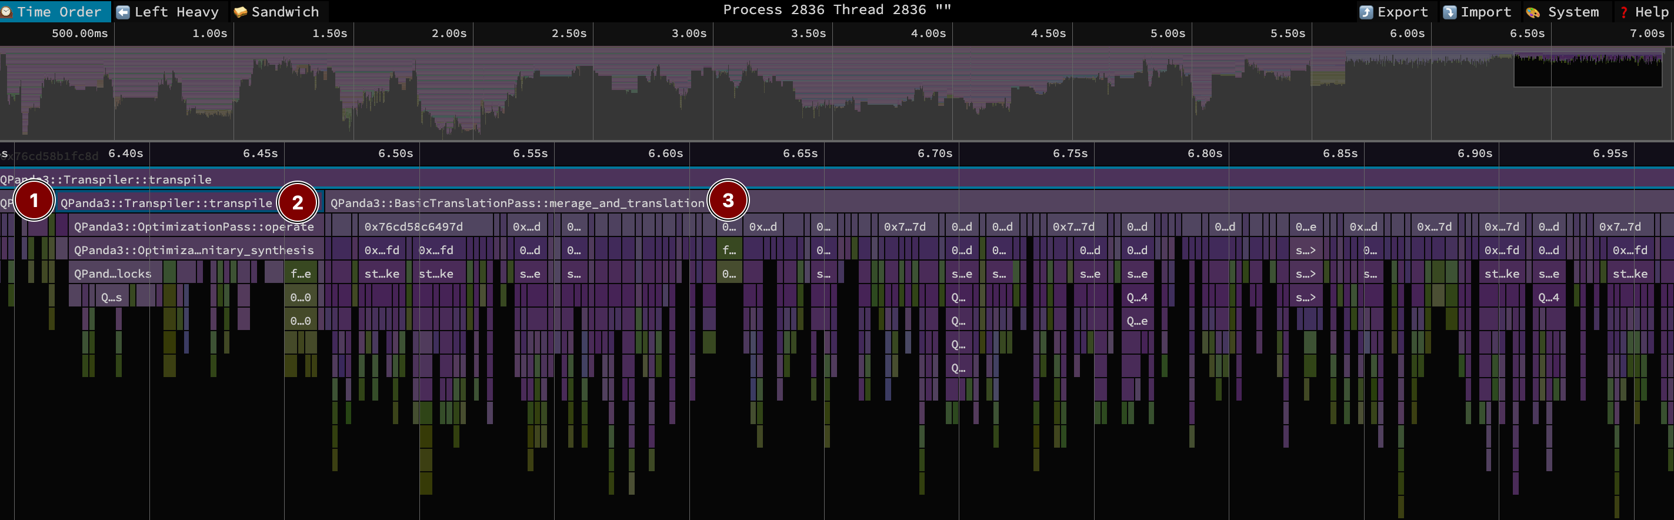Click the dark viewport window in the minimap

pyautogui.click(x=1588, y=70)
